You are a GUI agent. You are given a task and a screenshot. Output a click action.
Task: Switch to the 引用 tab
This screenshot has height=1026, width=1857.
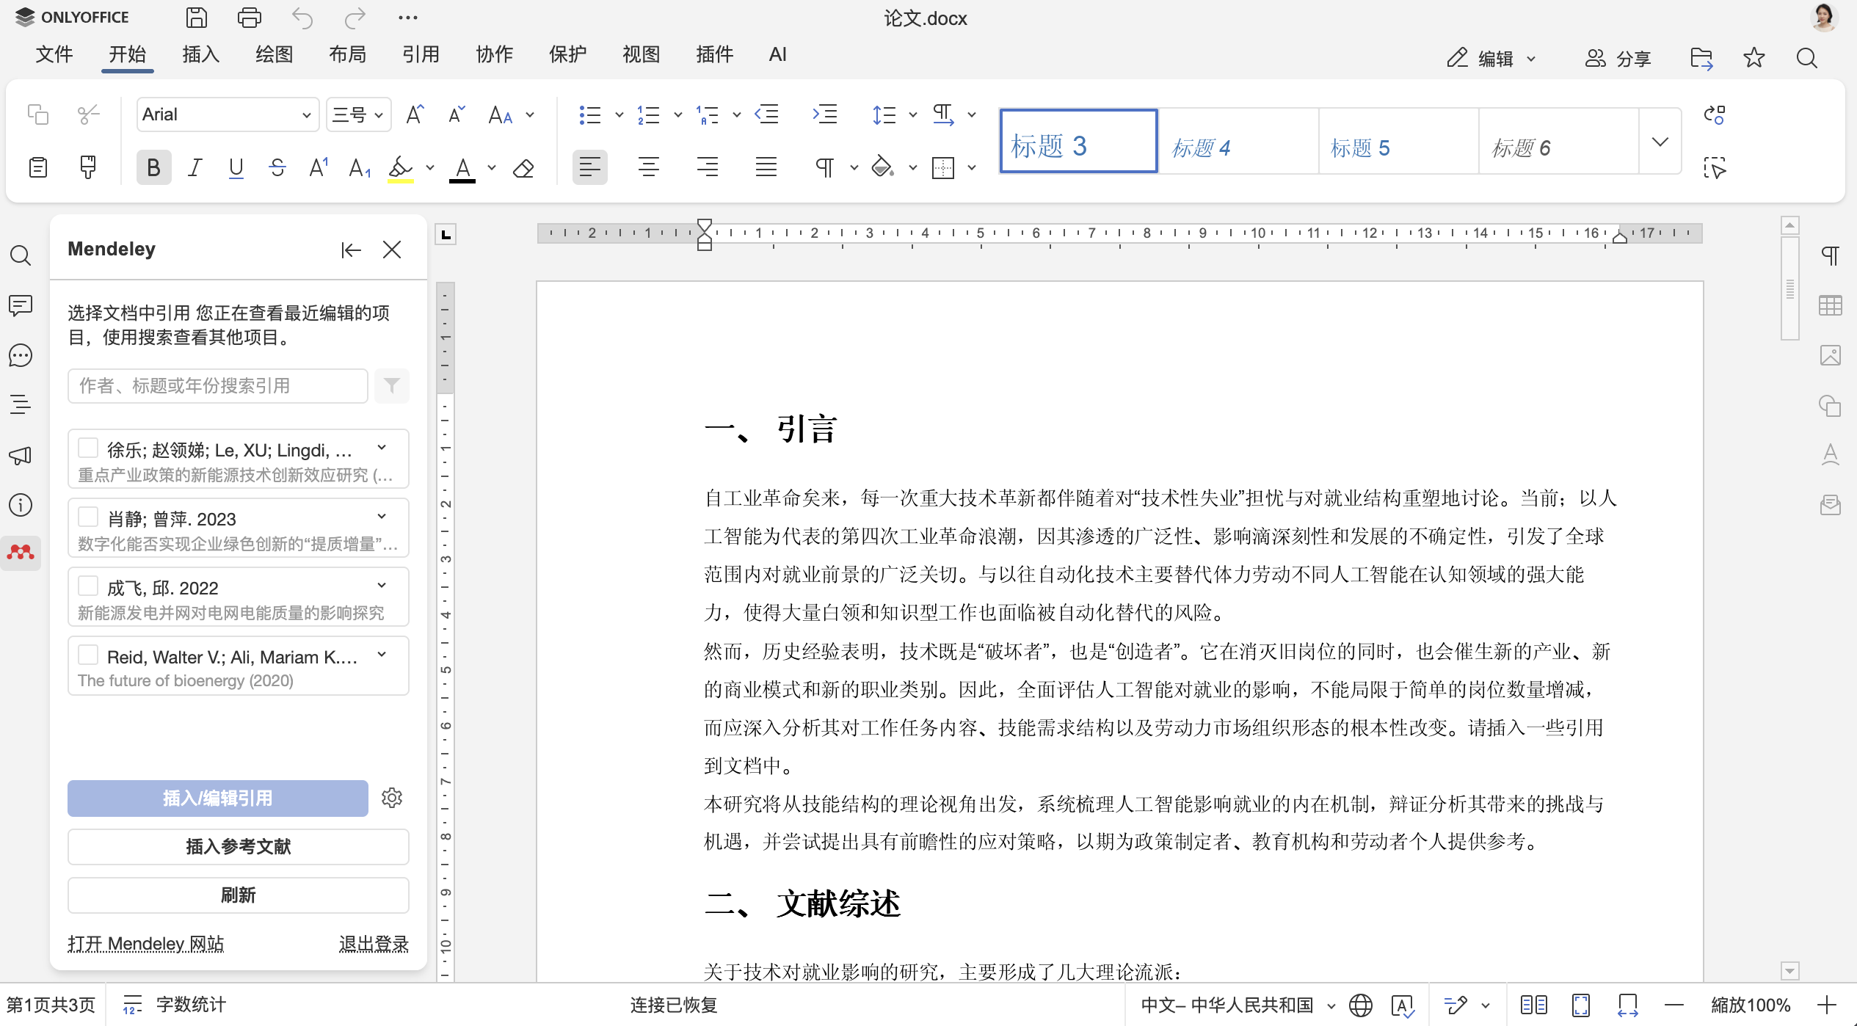point(421,54)
